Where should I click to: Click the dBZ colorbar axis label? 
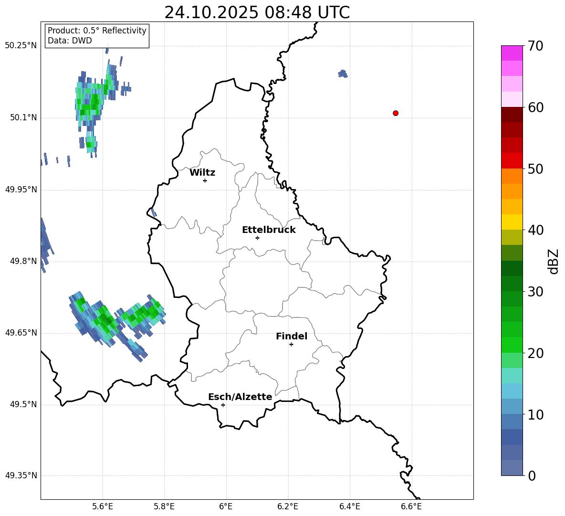554,261
